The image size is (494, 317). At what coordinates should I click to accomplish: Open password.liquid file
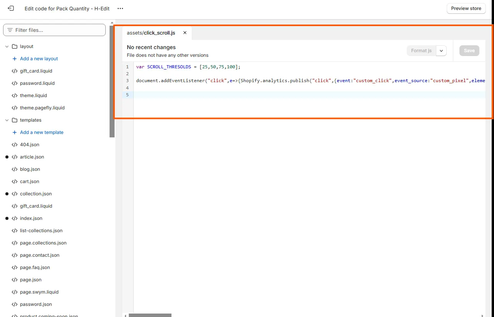point(37,83)
